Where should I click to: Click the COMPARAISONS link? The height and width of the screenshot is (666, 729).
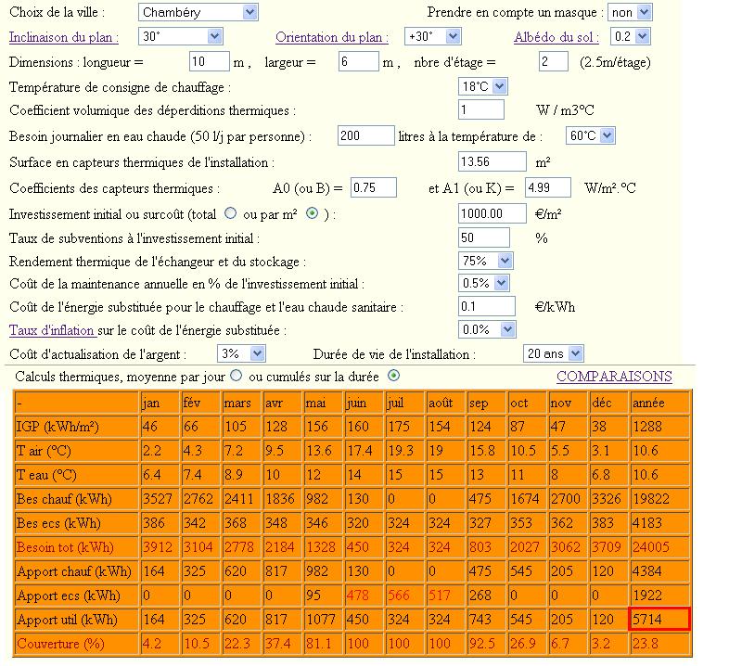pos(613,377)
